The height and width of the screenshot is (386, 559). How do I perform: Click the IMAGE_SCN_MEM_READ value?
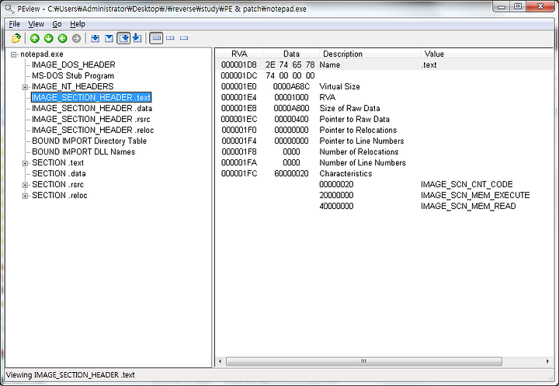coord(468,206)
